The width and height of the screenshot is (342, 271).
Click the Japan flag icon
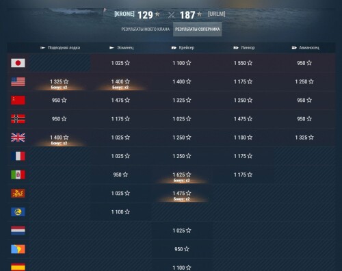(18, 63)
